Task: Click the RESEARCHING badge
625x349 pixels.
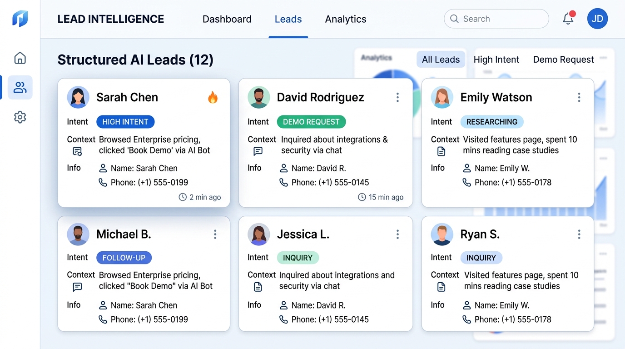Action: pyautogui.click(x=492, y=122)
